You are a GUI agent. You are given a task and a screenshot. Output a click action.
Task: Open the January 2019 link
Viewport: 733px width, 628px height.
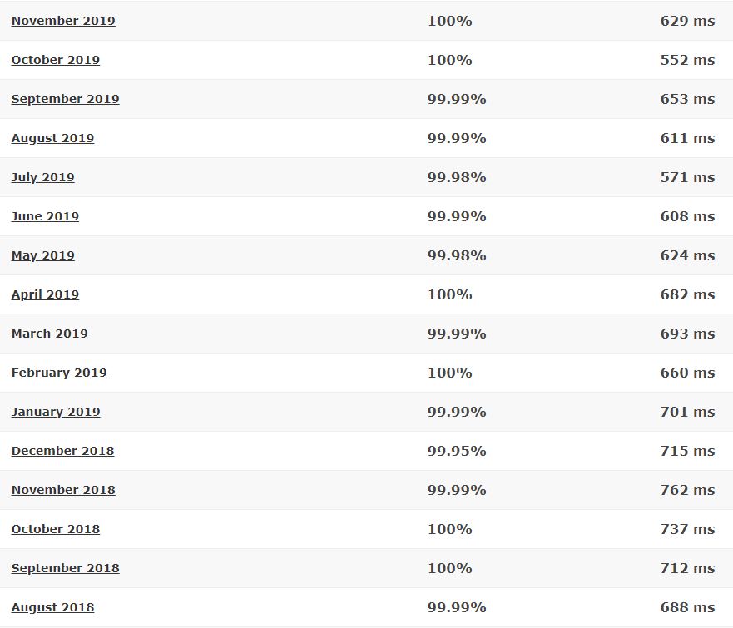coord(56,412)
